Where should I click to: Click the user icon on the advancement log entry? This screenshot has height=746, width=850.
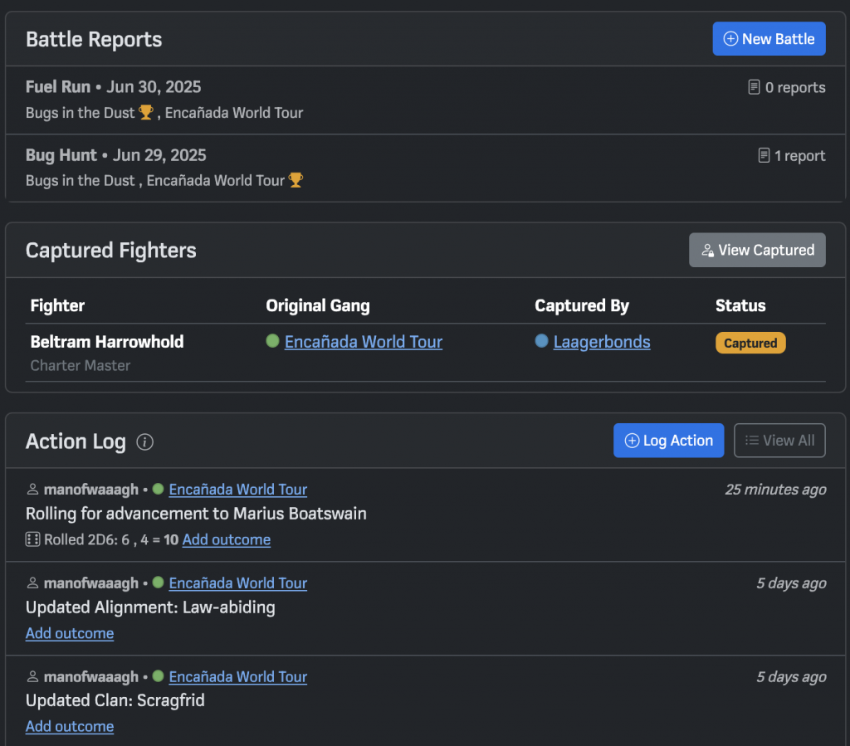33,490
